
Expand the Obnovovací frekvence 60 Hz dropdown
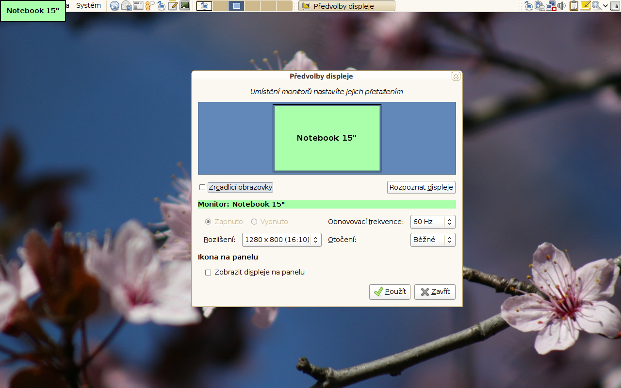(432, 222)
